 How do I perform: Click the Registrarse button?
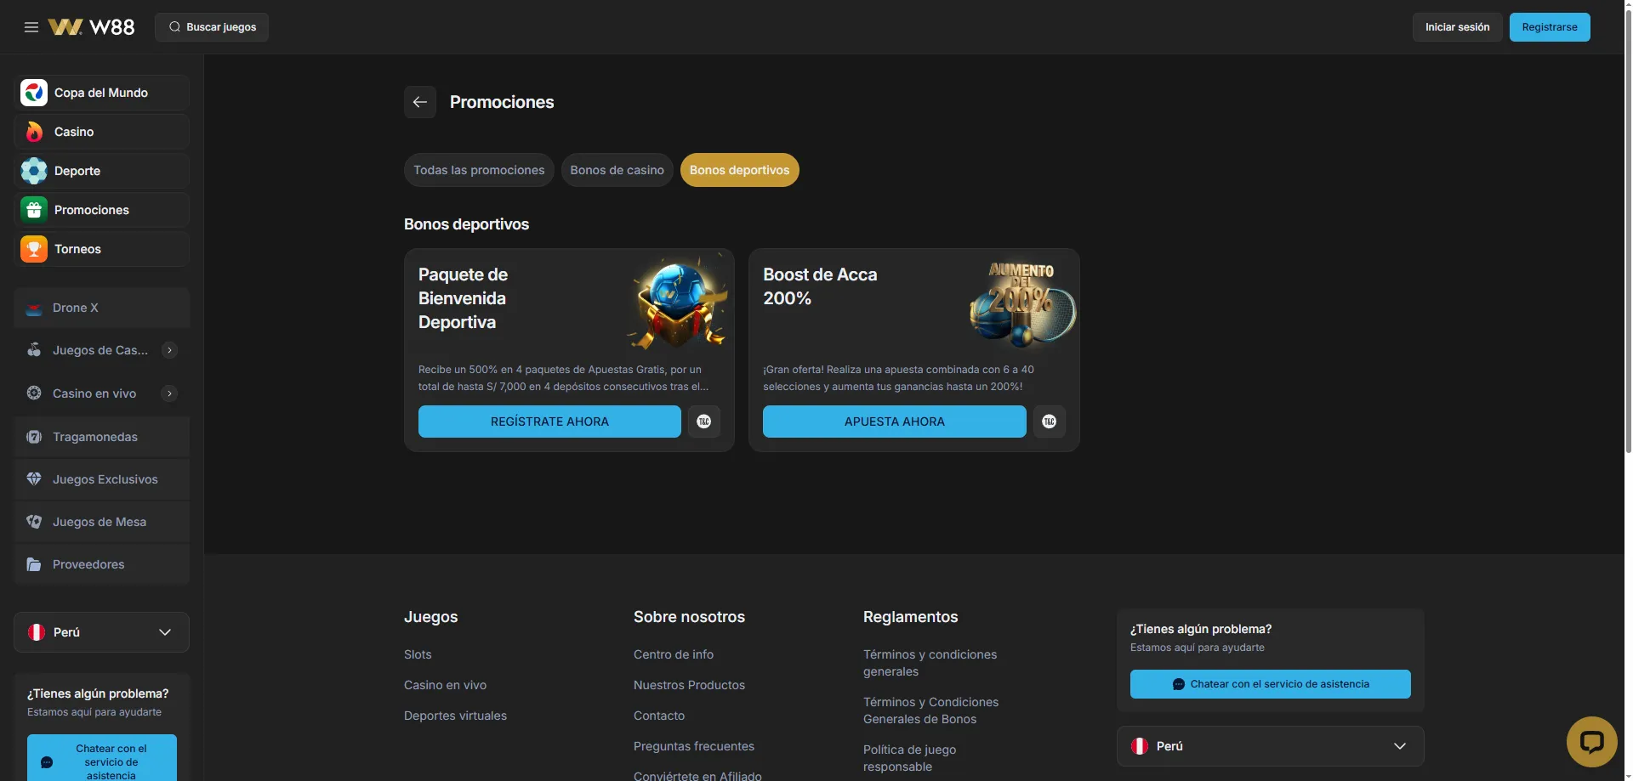point(1550,27)
